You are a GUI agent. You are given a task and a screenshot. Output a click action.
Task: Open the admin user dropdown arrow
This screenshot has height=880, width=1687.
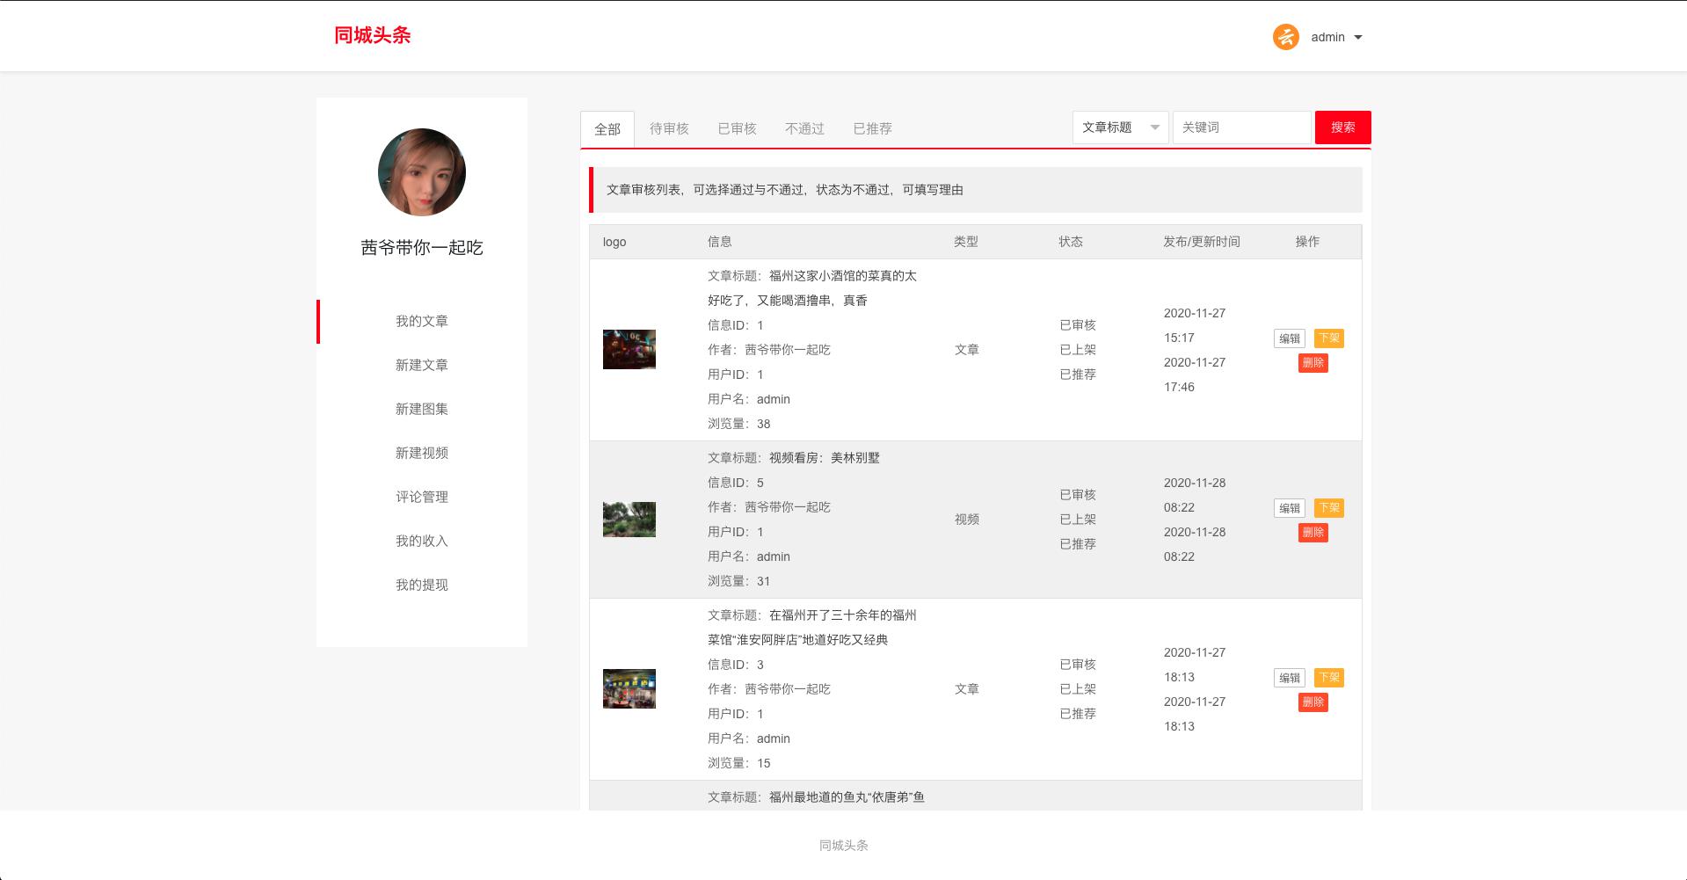(x=1358, y=38)
